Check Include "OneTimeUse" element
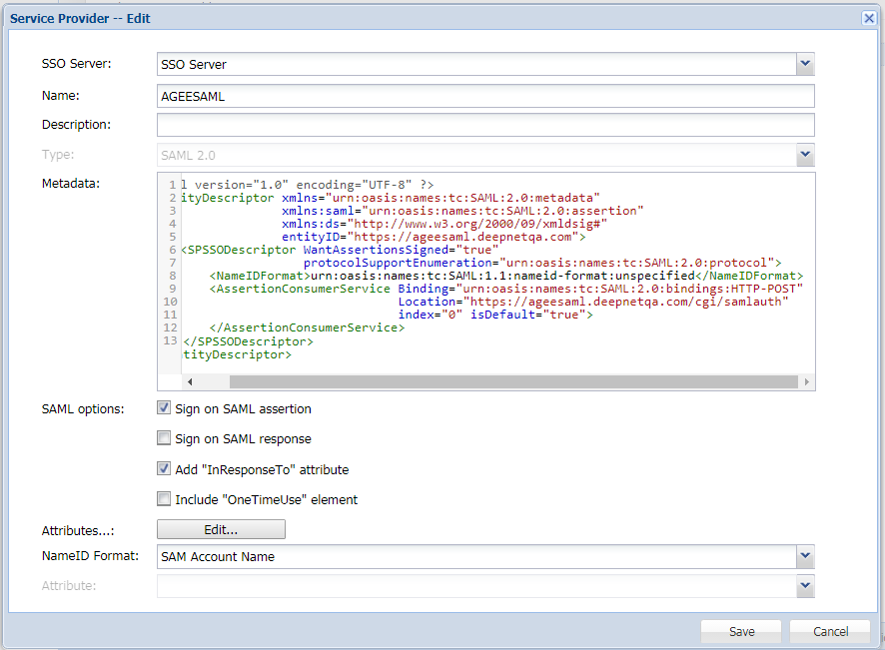The image size is (885, 650). tap(164, 499)
